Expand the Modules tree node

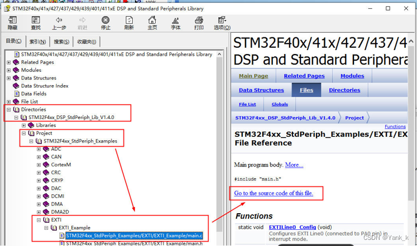click(x=9, y=71)
